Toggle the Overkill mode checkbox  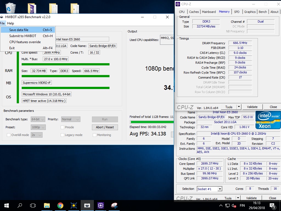(x=9, y=135)
